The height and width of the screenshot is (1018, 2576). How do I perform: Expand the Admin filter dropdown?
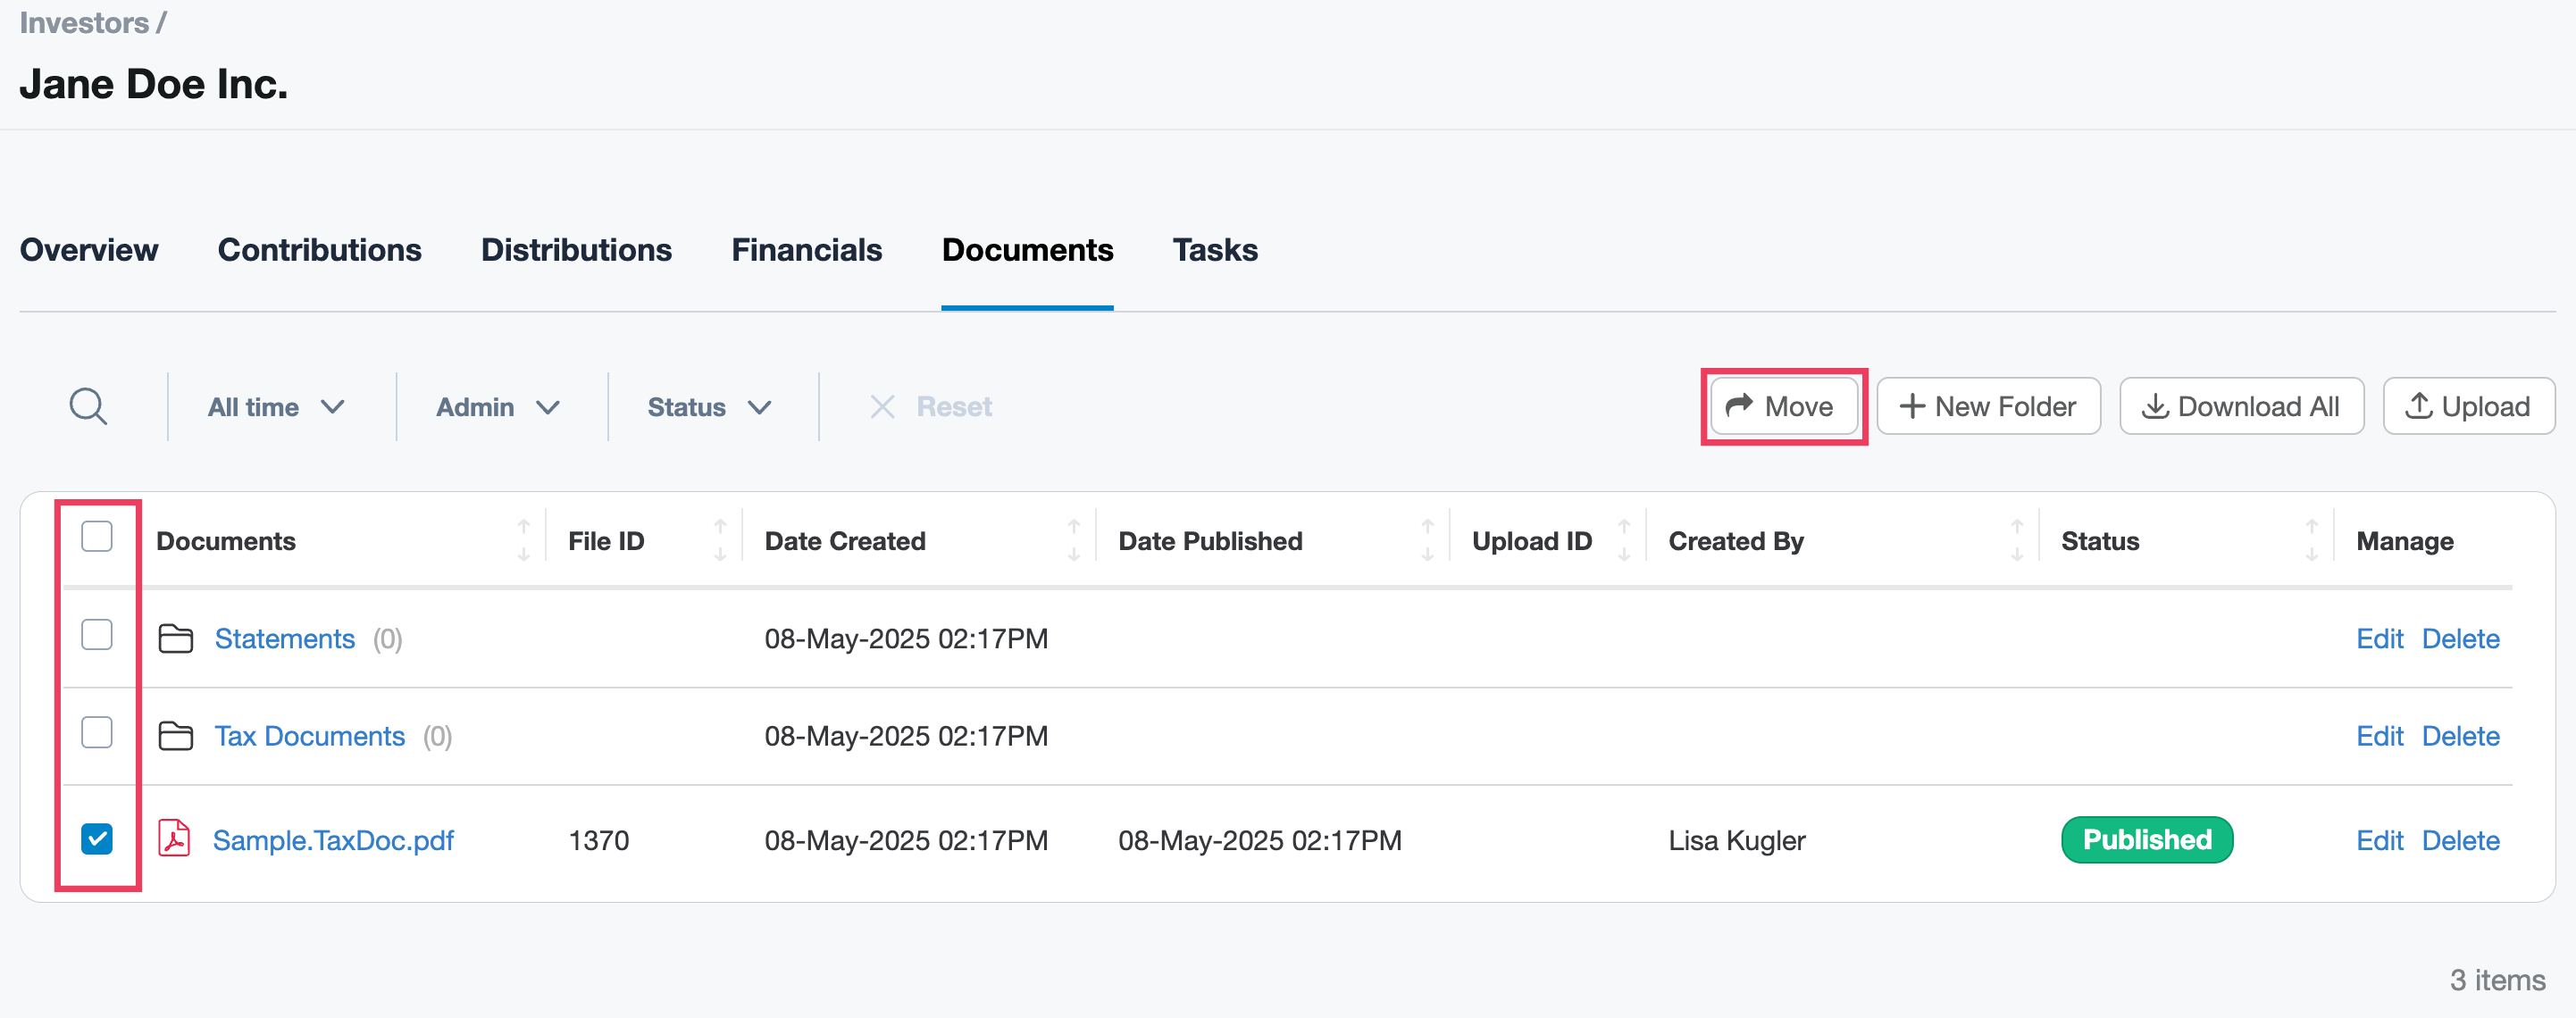point(497,407)
